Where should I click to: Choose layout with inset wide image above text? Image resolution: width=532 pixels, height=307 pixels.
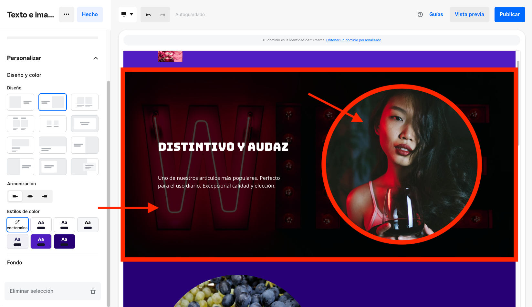click(x=20, y=145)
